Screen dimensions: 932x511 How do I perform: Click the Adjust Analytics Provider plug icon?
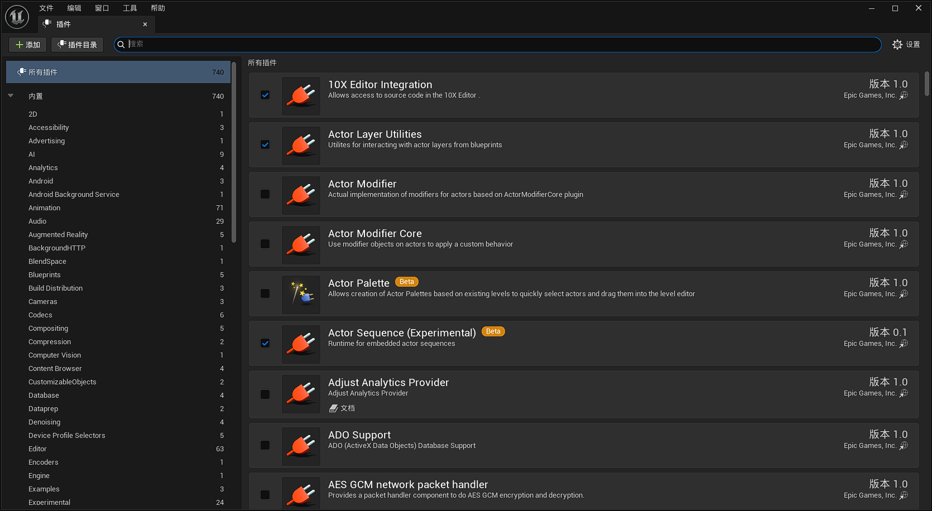pos(301,394)
